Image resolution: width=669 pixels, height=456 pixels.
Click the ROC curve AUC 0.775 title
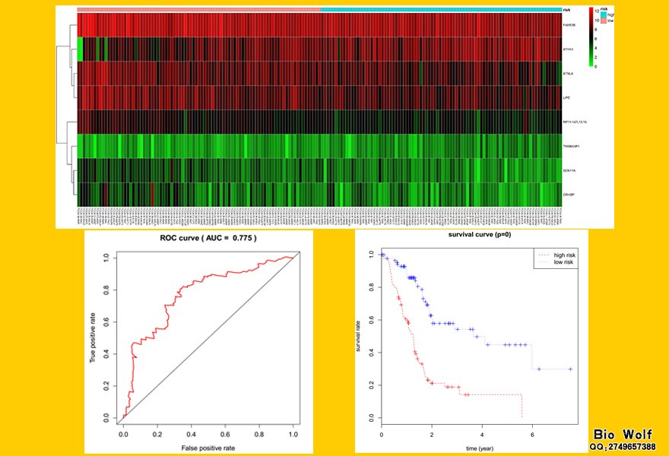click(x=208, y=238)
